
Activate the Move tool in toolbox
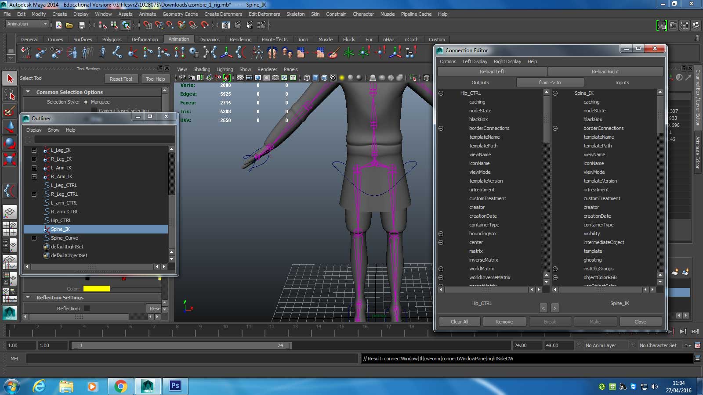[x=10, y=127]
